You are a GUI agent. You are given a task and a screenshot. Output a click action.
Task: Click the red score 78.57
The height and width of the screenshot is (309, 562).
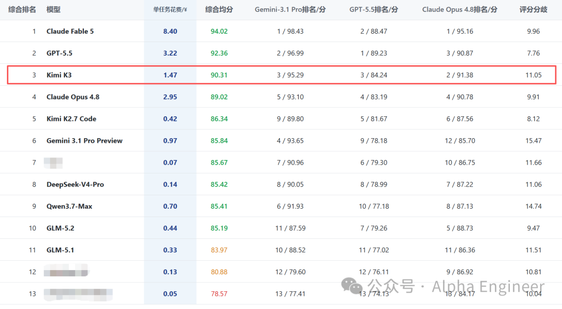(x=219, y=293)
